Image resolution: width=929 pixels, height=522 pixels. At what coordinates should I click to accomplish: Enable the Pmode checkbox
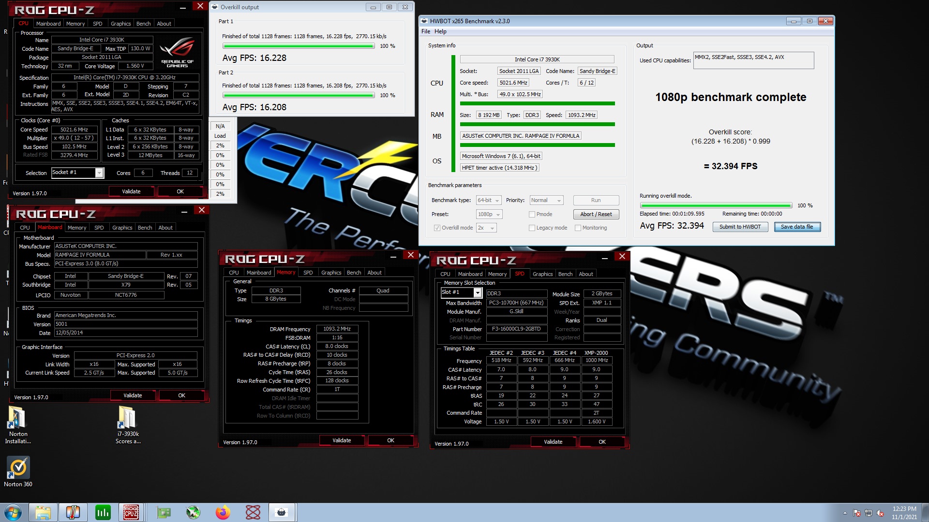point(532,215)
